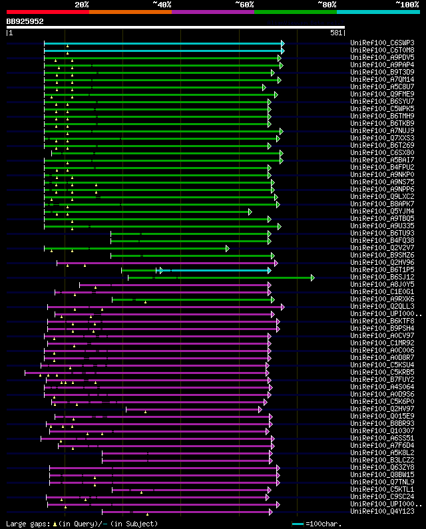Select the UniRef100_A8J0Y5 label
The image size is (426, 529).
[382, 284]
